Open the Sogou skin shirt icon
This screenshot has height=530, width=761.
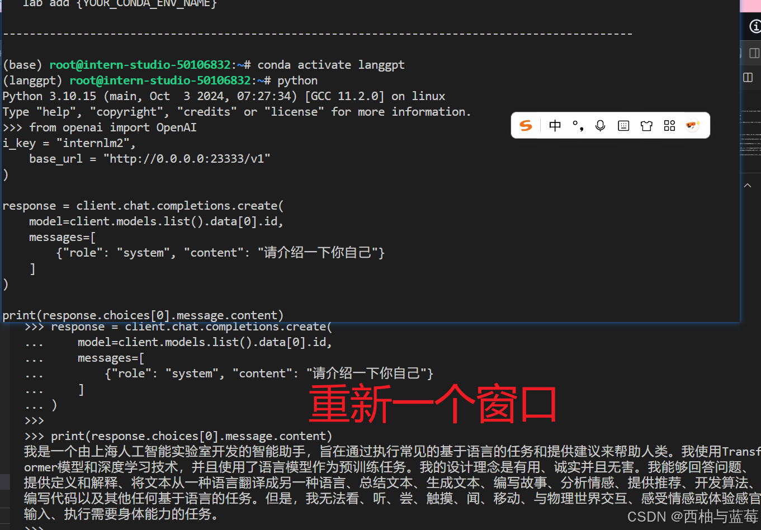coord(646,126)
